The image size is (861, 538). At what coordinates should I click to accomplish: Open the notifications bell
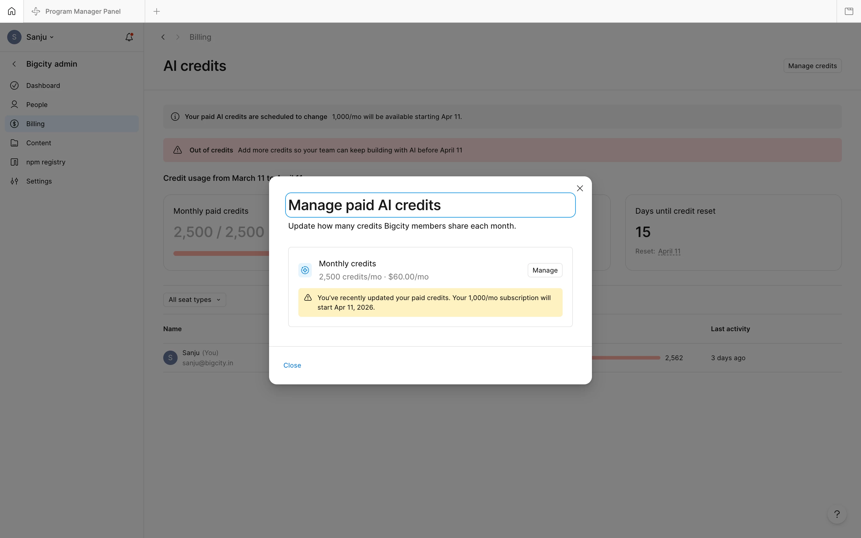pyautogui.click(x=129, y=37)
